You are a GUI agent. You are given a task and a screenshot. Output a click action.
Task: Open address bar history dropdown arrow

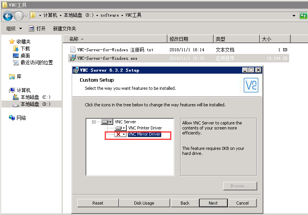pos(294,15)
